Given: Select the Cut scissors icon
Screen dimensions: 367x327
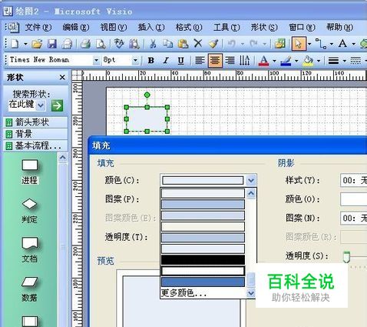Looking at the screenshot, I should 153,44.
